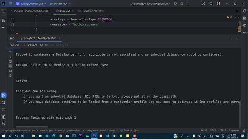Expand the Version control dropdown
This screenshot has height=139, width=248.
tap(60, 3)
